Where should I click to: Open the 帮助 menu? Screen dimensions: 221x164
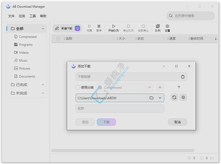pos(43,16)
